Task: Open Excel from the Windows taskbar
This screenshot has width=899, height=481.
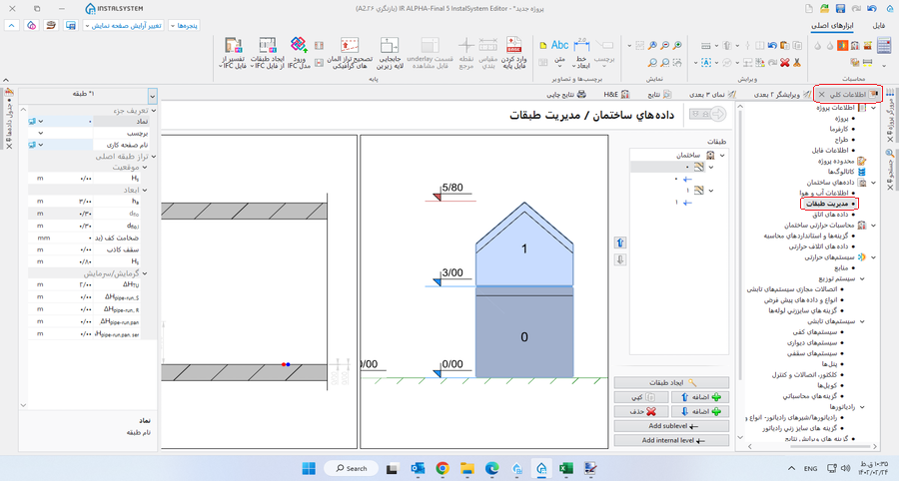Action: pos(564,468)
